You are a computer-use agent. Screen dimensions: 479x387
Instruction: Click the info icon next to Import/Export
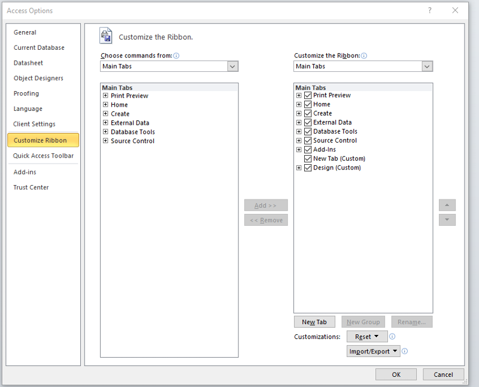[405, 351]
